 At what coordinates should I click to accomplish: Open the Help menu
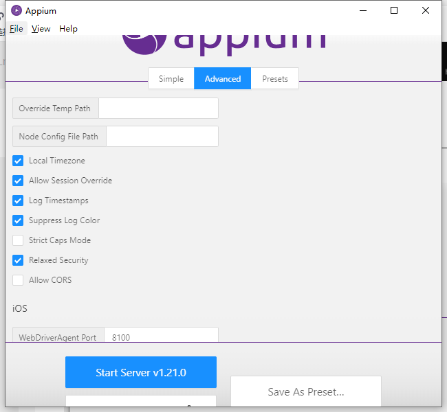[68, 29]
